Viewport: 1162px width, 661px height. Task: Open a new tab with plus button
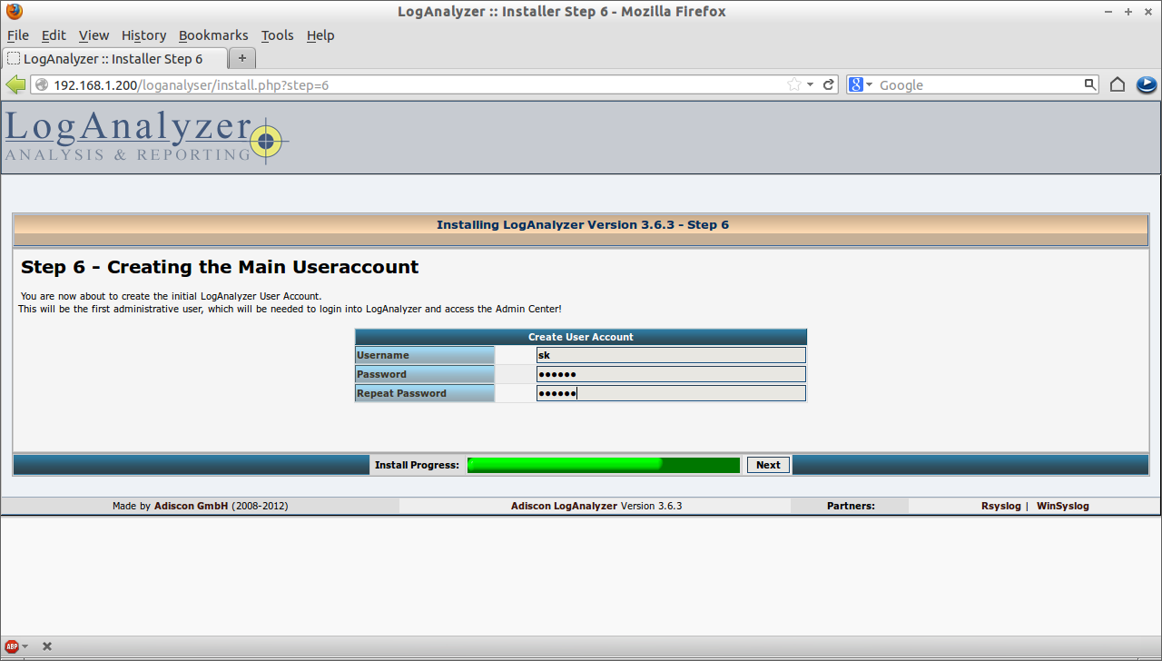point(242,58)
